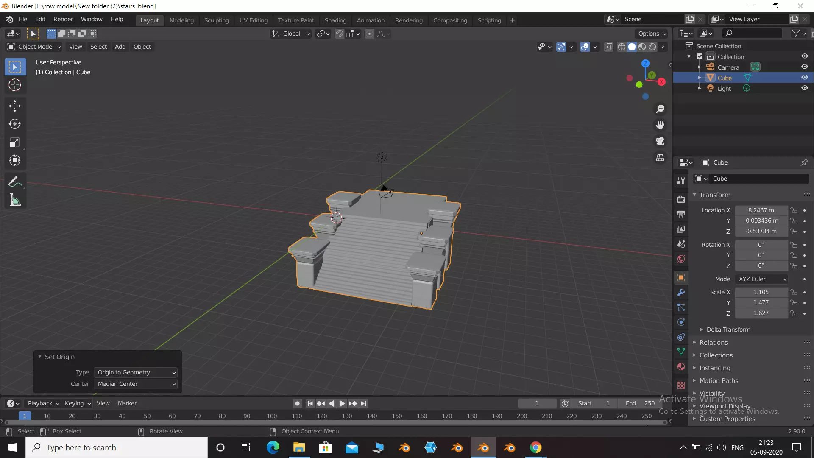Switch to rendered viewport shading
The width and height of the screenshot is (814, 458).
point(652,47)
